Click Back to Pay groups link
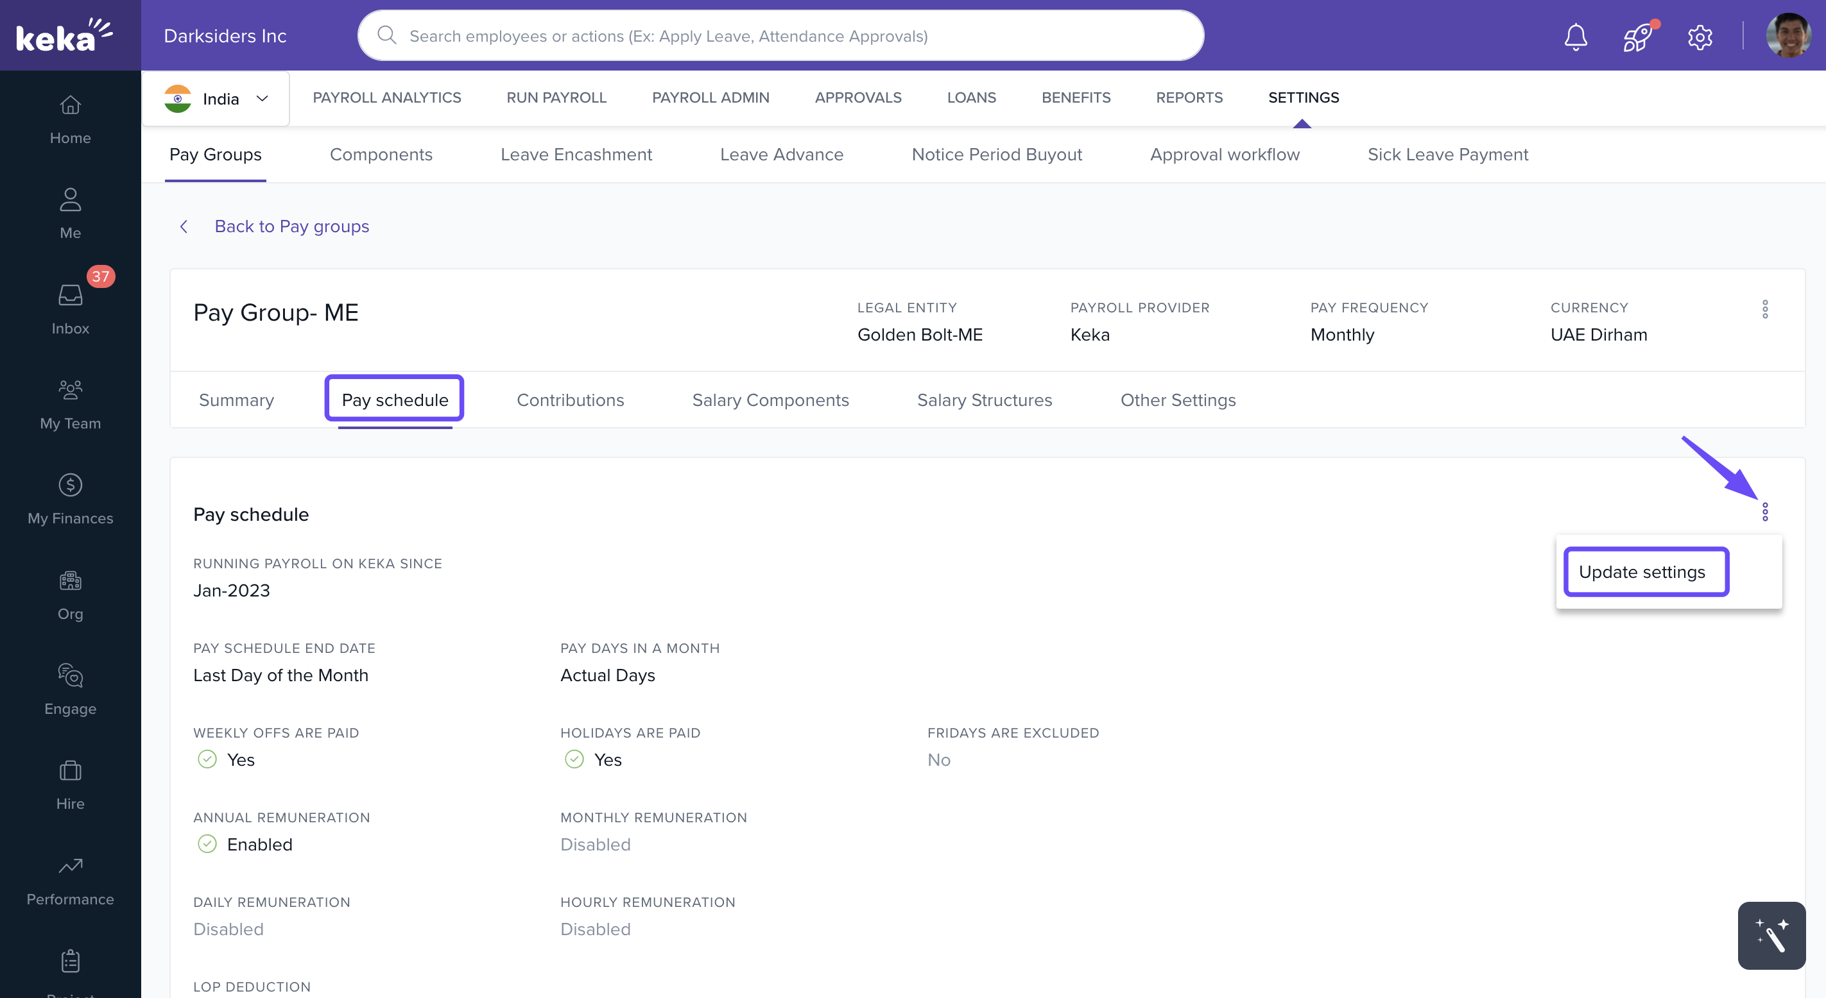Viewport: 1826px width, 998px height. [291, 226]
